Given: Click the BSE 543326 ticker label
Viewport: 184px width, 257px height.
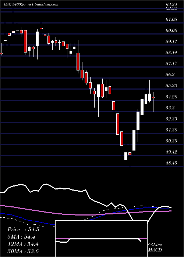Looking at the screenshot, I should [15, 4].
